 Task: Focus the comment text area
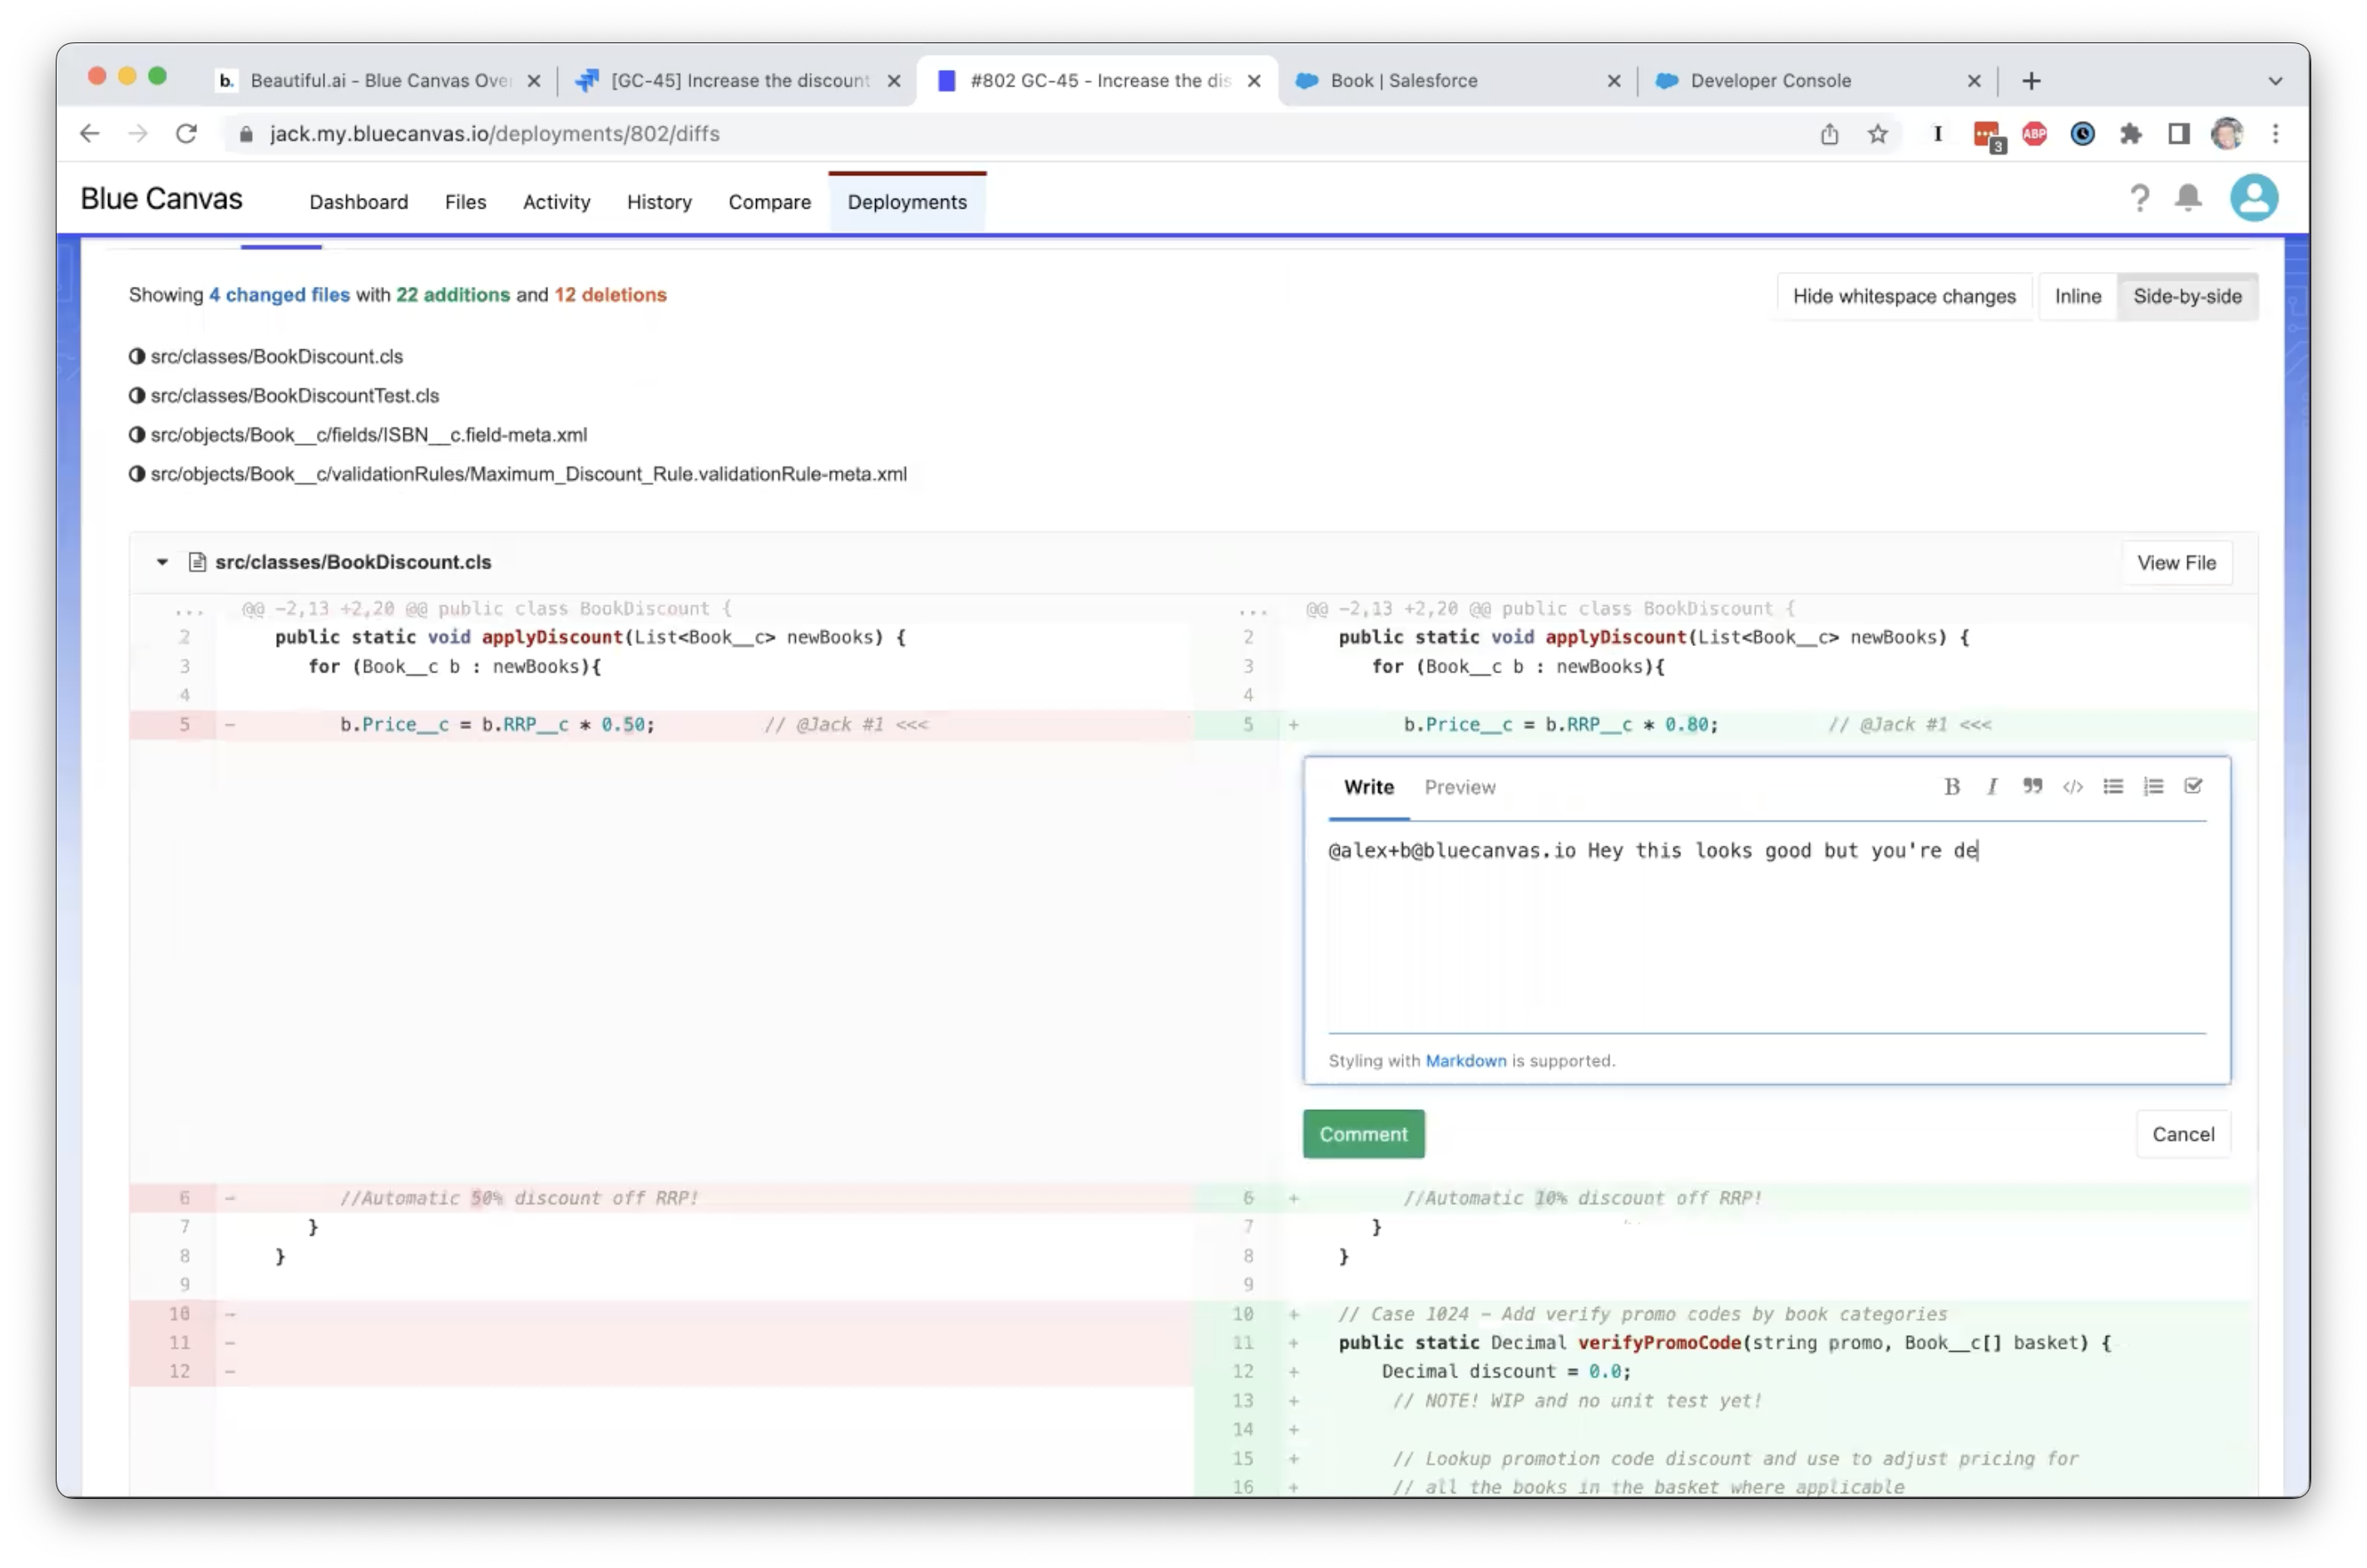pyautogui.click(x=1767, y=928)
